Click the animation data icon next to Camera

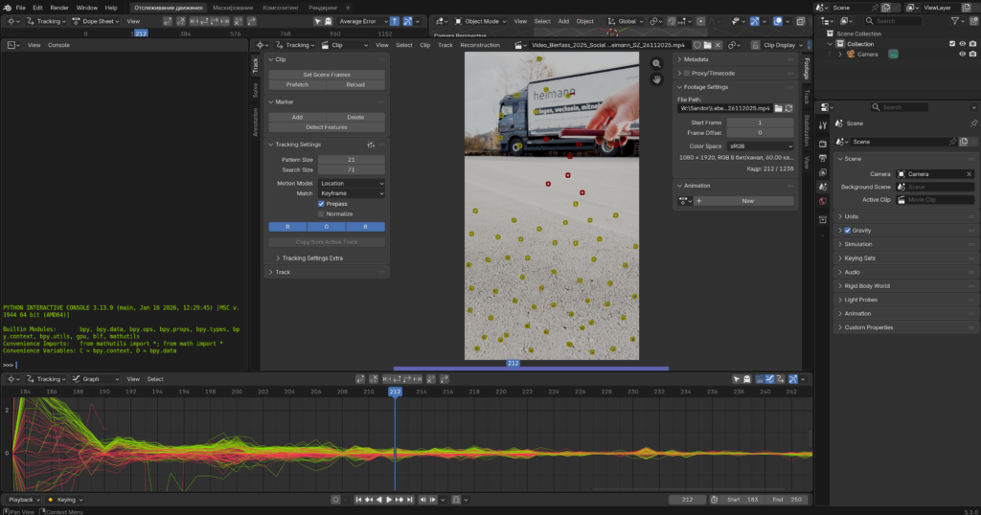(x=893, y=55)
